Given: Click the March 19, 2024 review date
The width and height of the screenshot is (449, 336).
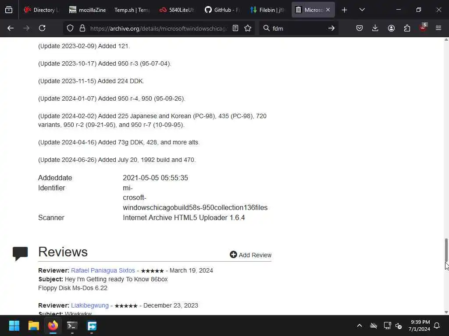Looking at the screenshot, I should (191, 270).
